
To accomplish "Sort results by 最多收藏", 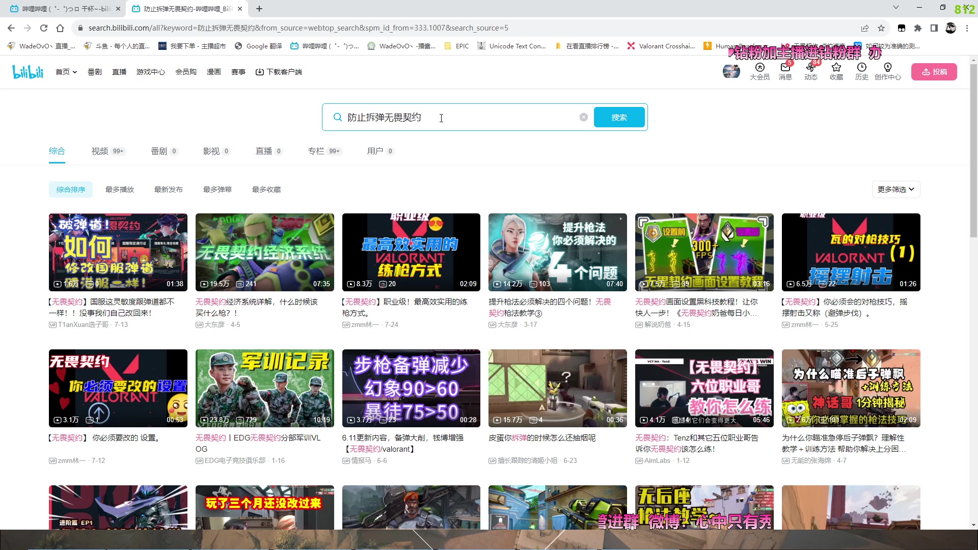I will pyautogui.click(x=266, y=189).
